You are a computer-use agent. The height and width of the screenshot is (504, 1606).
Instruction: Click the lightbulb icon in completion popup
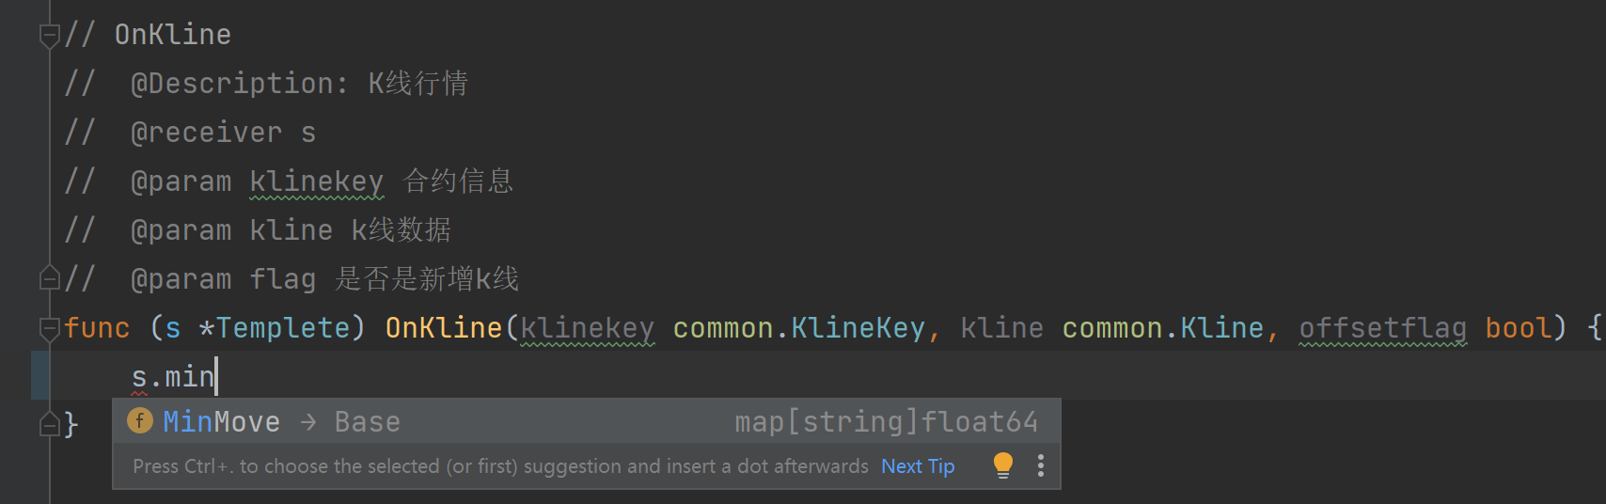click(1002, 465)
